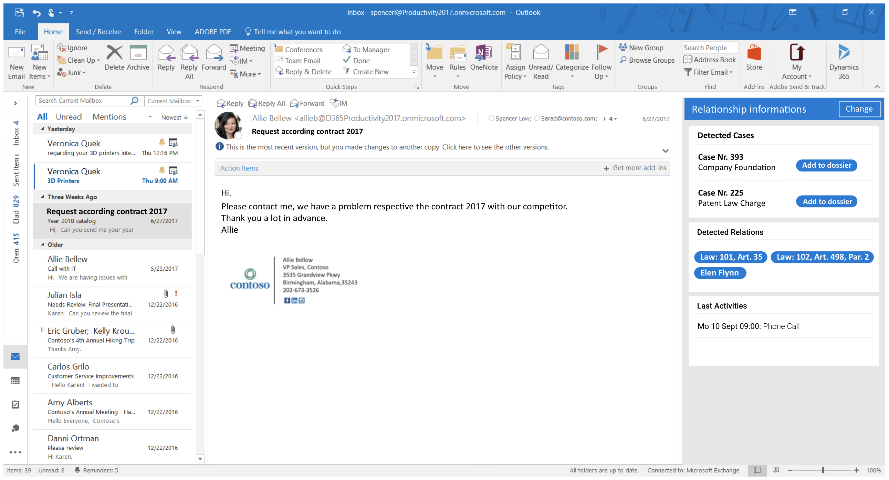The image size is (889, 480).
Task: Click the Address Book icon
Action: pyautogui.click(x=688, y=60)
